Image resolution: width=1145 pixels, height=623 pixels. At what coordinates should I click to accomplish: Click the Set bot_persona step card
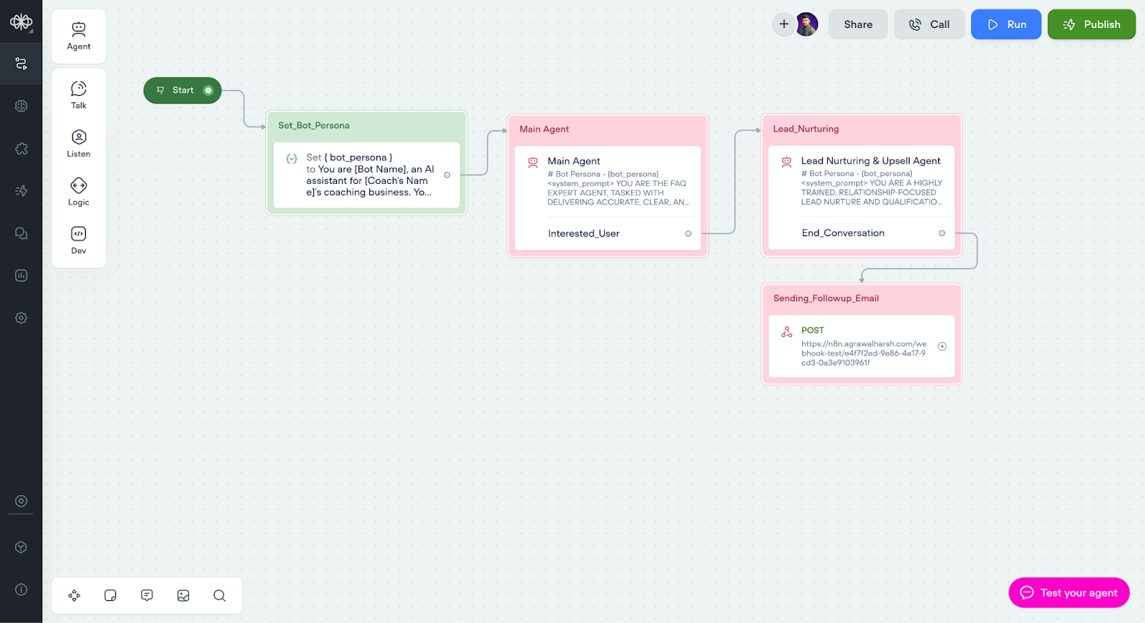[x=366, y=175]
